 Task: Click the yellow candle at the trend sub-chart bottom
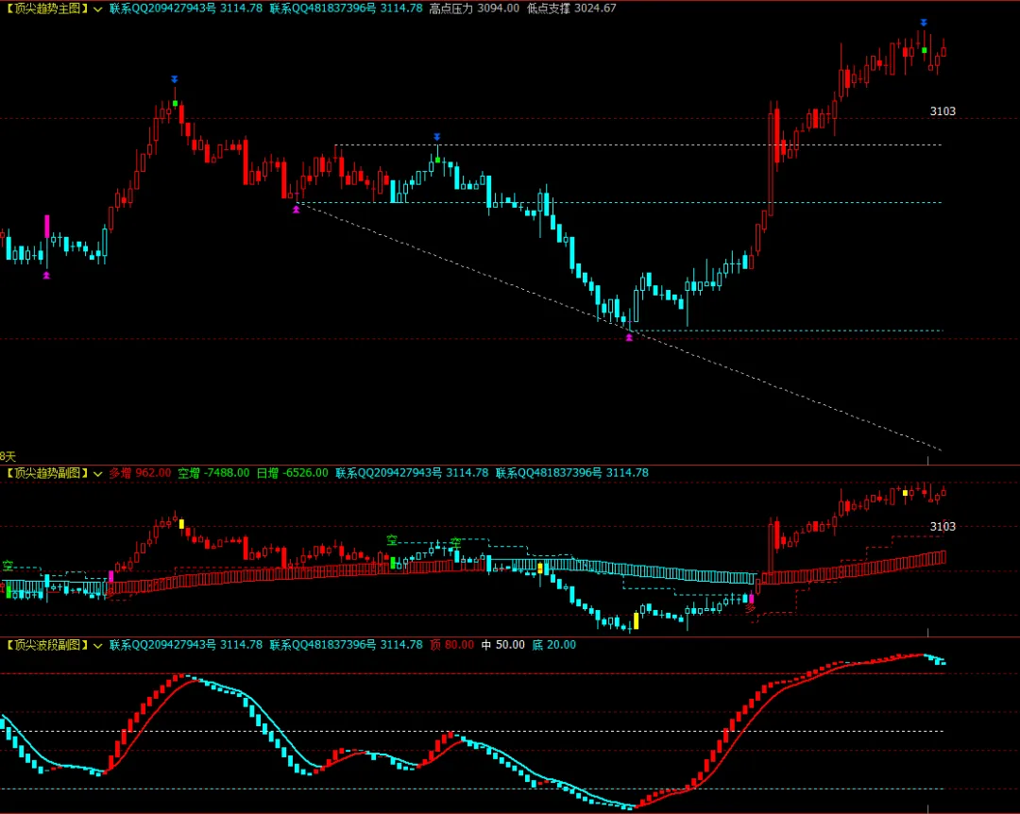[x=637, y=620]
